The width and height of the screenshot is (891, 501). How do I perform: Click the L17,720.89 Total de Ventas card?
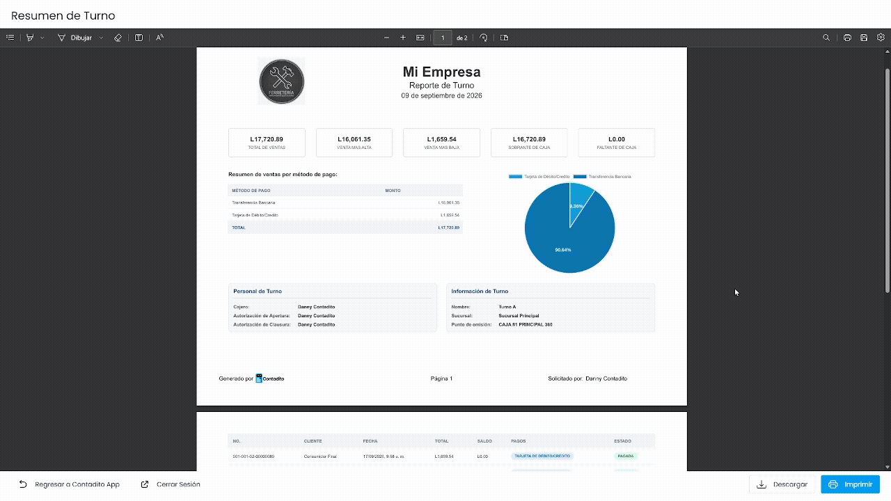click(267, 143)
